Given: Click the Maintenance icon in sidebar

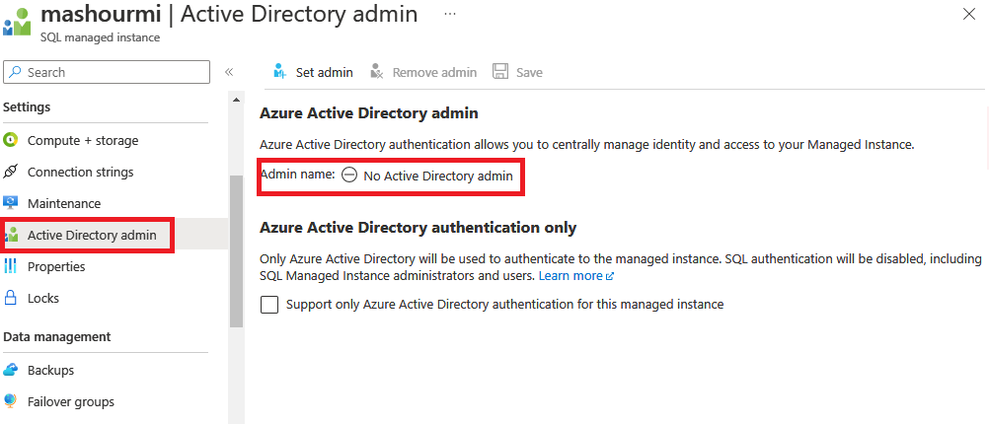Looking at the screenshot, I should coord(11,203).
